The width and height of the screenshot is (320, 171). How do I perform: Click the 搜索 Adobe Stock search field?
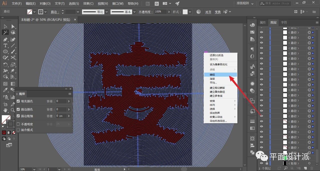(275, 3)
